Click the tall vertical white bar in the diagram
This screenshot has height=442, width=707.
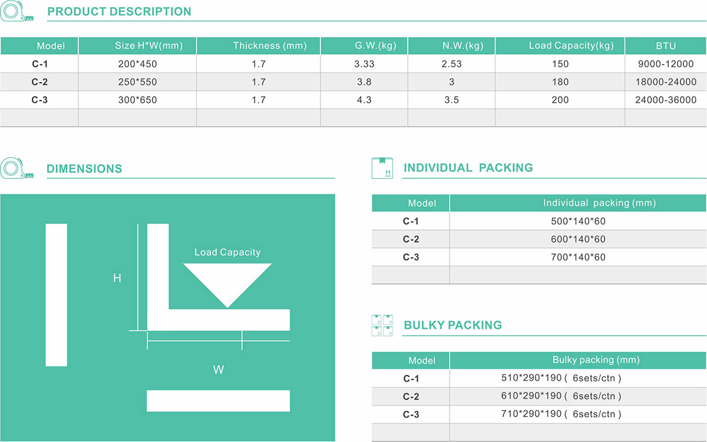coord(57,295)
